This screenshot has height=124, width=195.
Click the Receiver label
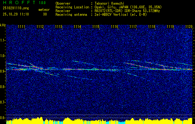[x=63, y=11]
